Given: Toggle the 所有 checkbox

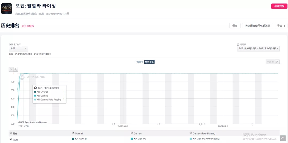Looking at the screenshot, I should pyautogui.click(x=11, y=133).
